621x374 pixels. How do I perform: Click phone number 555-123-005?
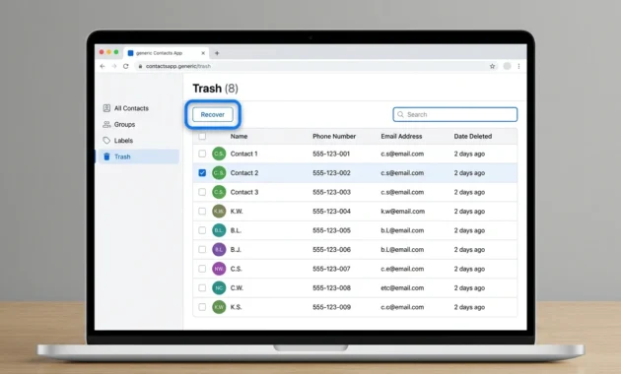[x=331, y=230]
